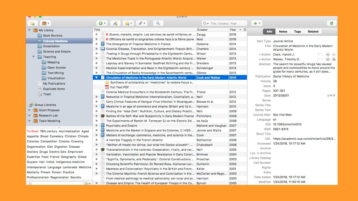Sort items by the Year column header
This screenshot has height=201, width=358.
pyautogui.click(x=236, y=30)
